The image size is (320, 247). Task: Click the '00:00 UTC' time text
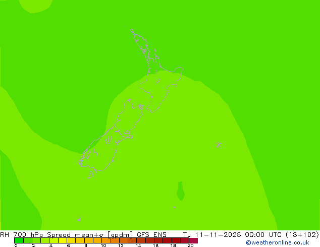pos(264,234)
